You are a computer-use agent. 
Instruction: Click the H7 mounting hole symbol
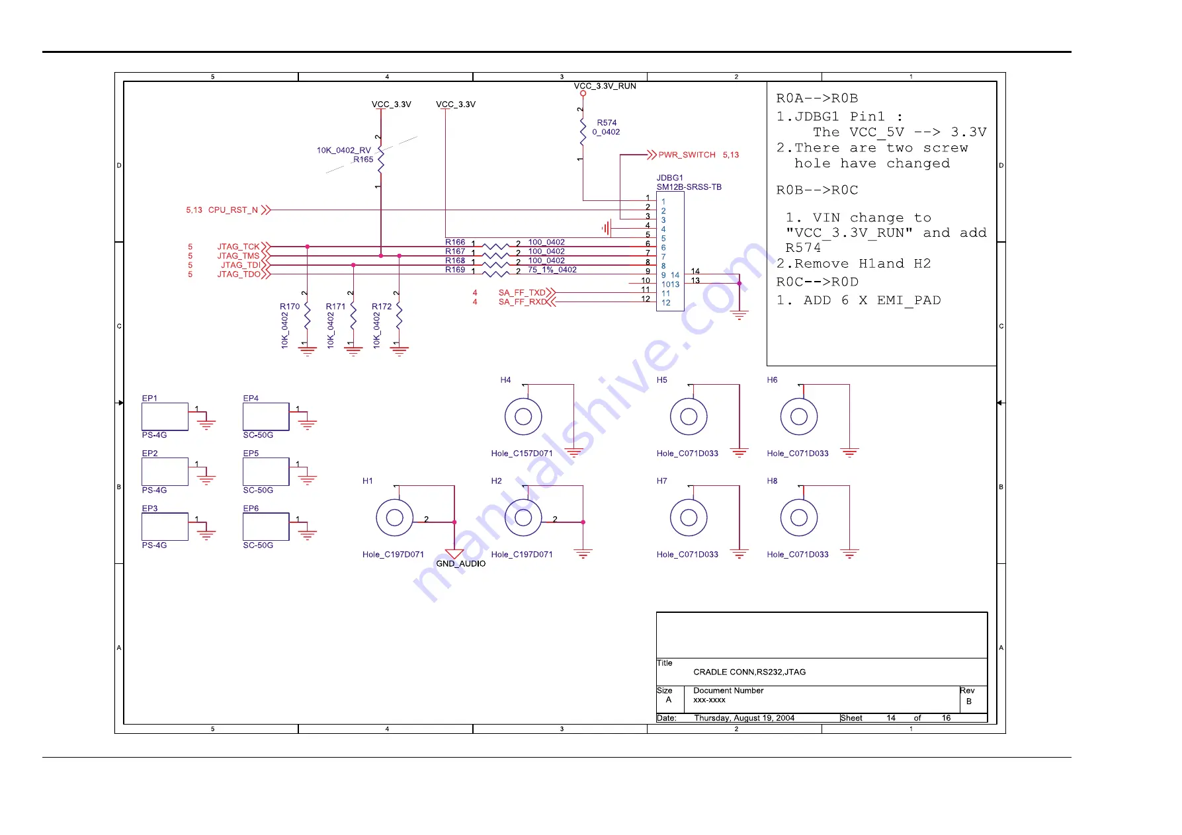click(689, 518)
